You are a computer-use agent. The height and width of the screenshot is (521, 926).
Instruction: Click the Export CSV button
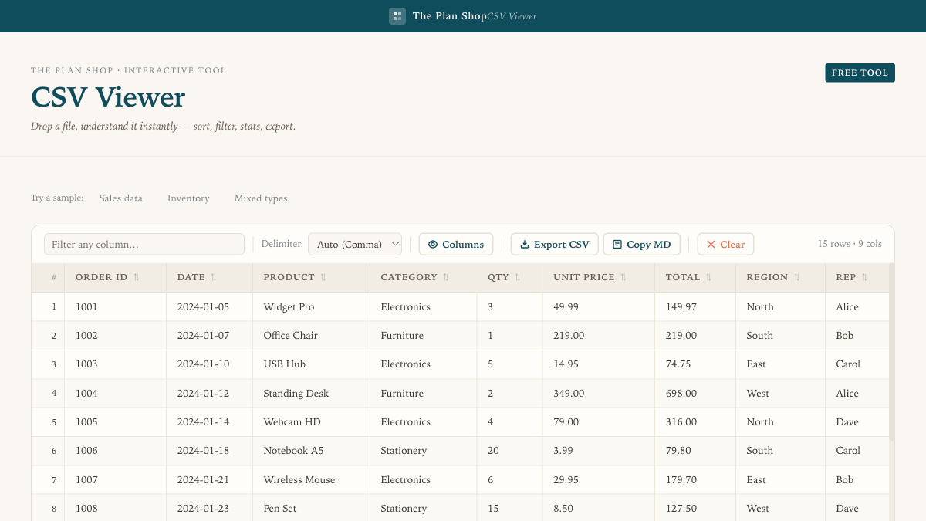tap(554, 245)
